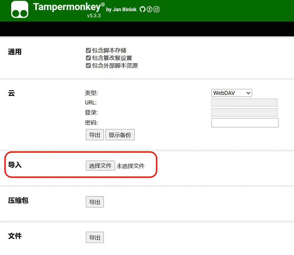294x255 pixels.
Task: Click the Tampermonkey title text
Action: [x=69, y=7]
